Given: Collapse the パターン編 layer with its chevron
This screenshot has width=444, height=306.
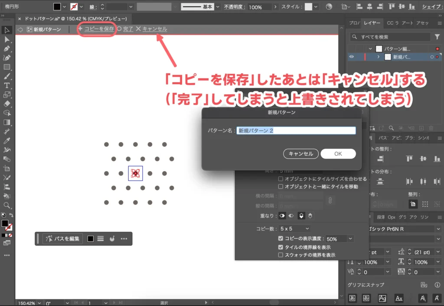Looking at the screenshot, I should tap(370, 49).
